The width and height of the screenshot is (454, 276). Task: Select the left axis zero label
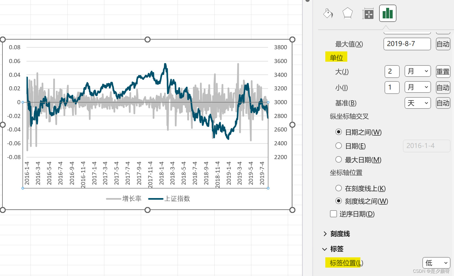(x=19, y=102)
